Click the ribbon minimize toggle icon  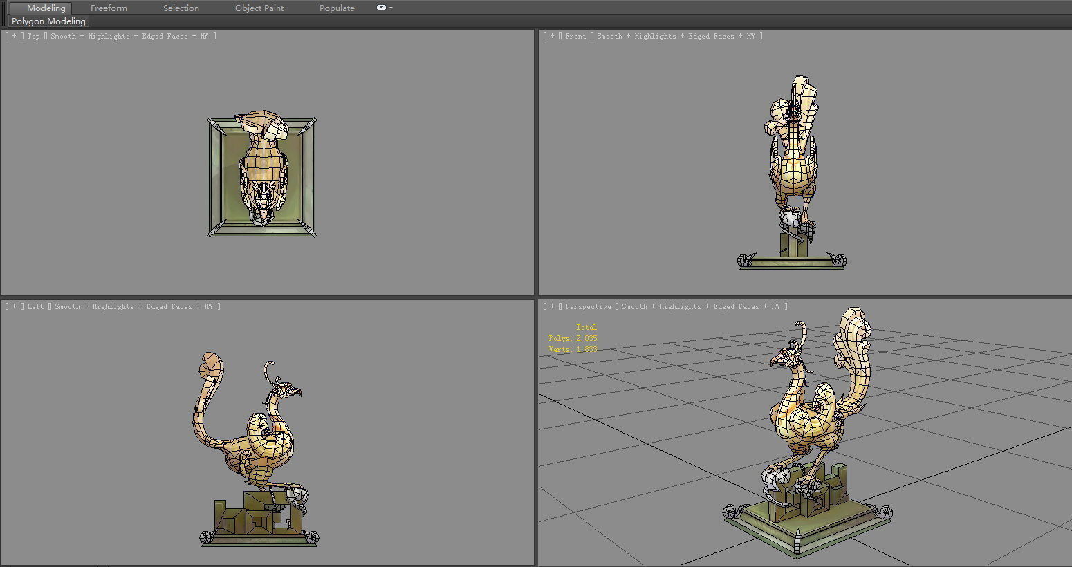pos(381,8)
